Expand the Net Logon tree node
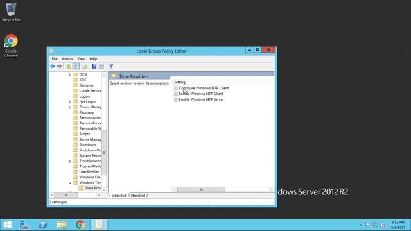411x231 pixels. pos(70,102)
